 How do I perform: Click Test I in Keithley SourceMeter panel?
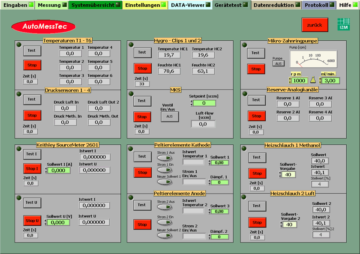(32, 154)
